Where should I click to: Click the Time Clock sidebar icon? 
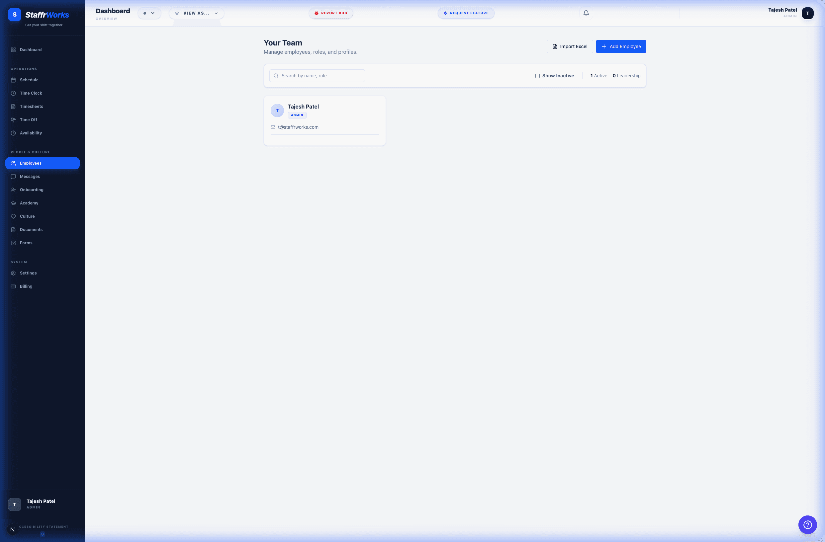[13, 93]
